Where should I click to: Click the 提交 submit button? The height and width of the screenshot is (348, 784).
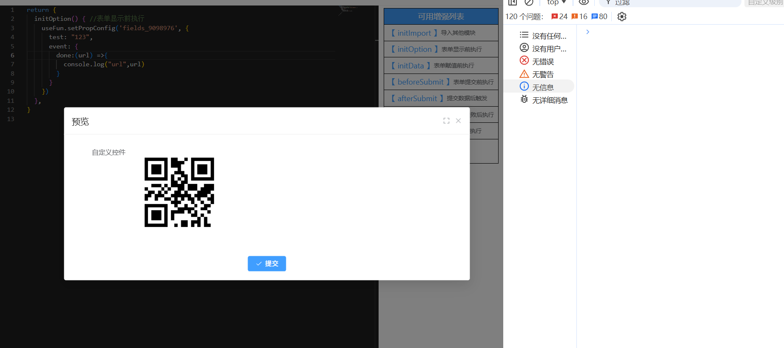click(x=267, y=263)
